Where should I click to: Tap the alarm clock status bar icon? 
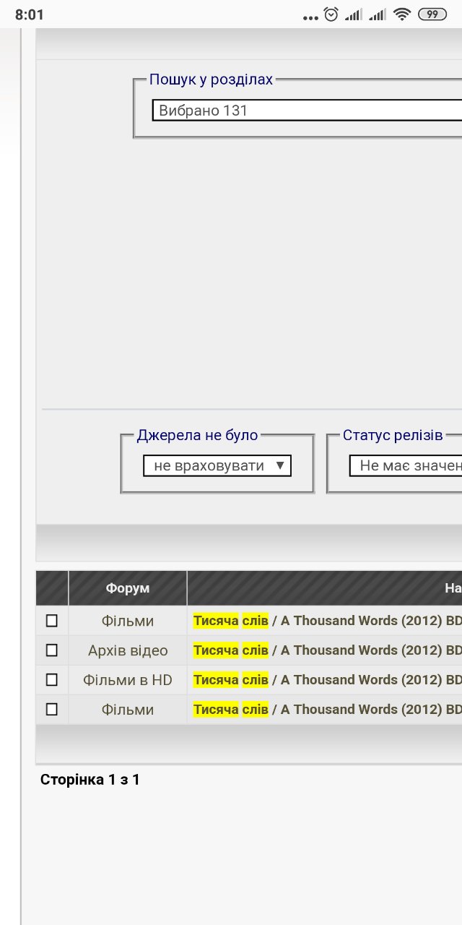click(x=331, y=14)
